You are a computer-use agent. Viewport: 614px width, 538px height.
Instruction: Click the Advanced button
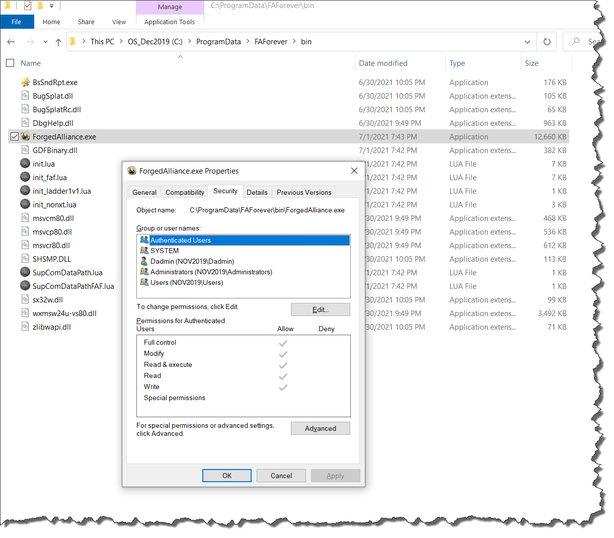(321, 428)
